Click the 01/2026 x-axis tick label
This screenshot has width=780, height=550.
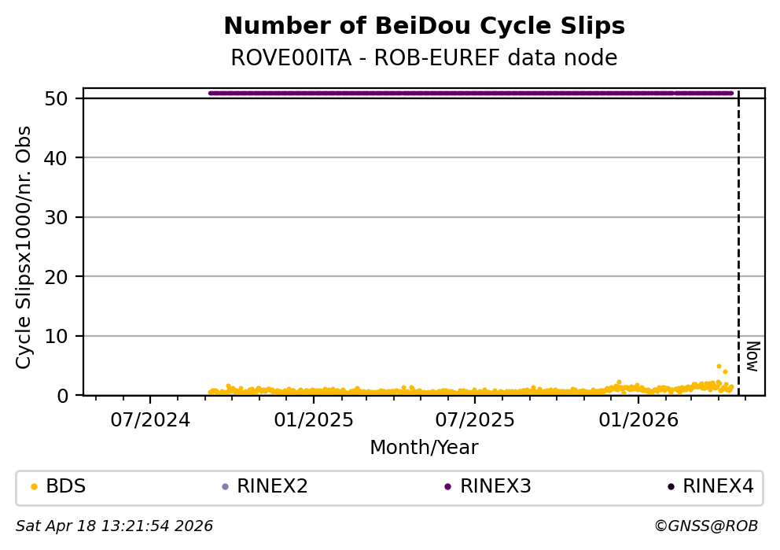(x=638, y=420)
